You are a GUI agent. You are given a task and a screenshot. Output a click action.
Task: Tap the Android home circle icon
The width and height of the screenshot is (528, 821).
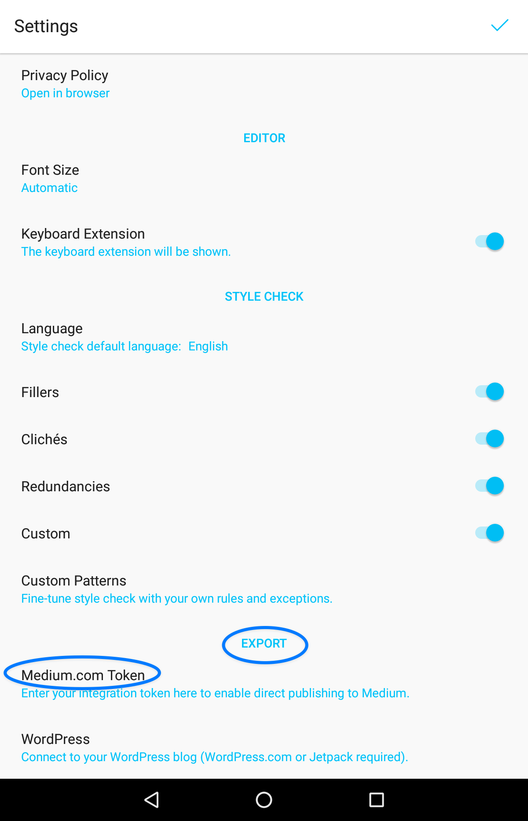[x=264, y=799]
